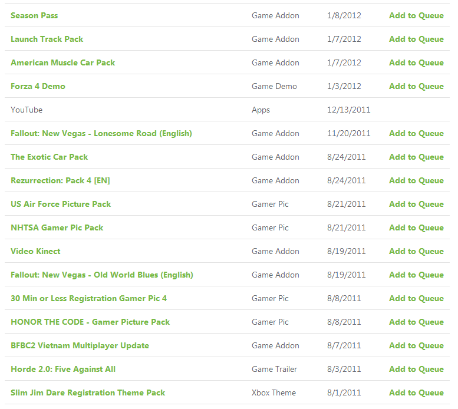Open the Season Pass link
Screen dimensions: 458x409
click(x=34, y=15)
